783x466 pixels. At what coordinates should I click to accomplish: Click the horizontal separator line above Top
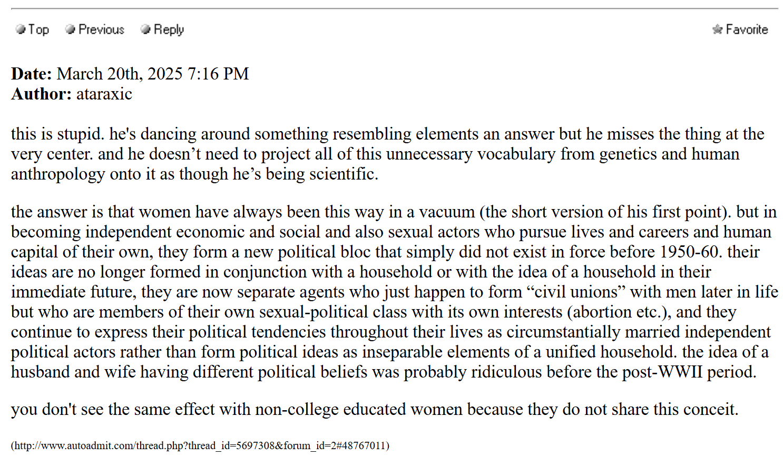[394, 9]
